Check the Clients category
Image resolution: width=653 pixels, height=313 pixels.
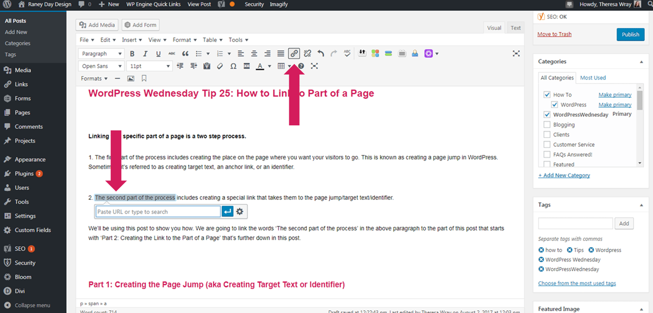(547, 134)
